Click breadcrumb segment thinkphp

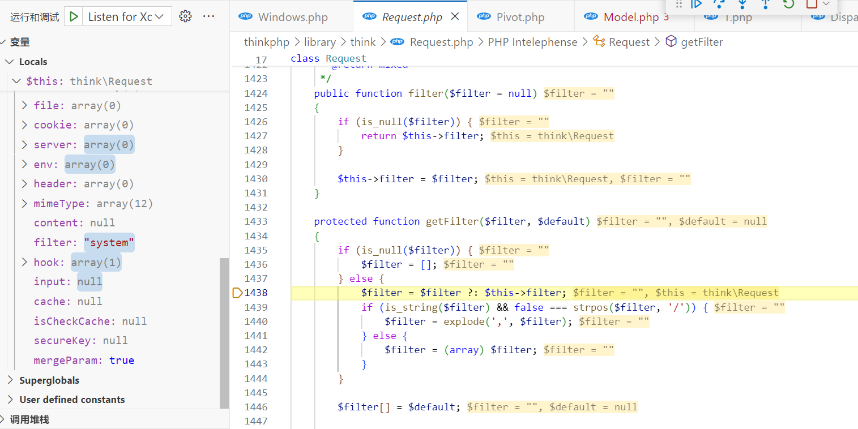[267, 42]
